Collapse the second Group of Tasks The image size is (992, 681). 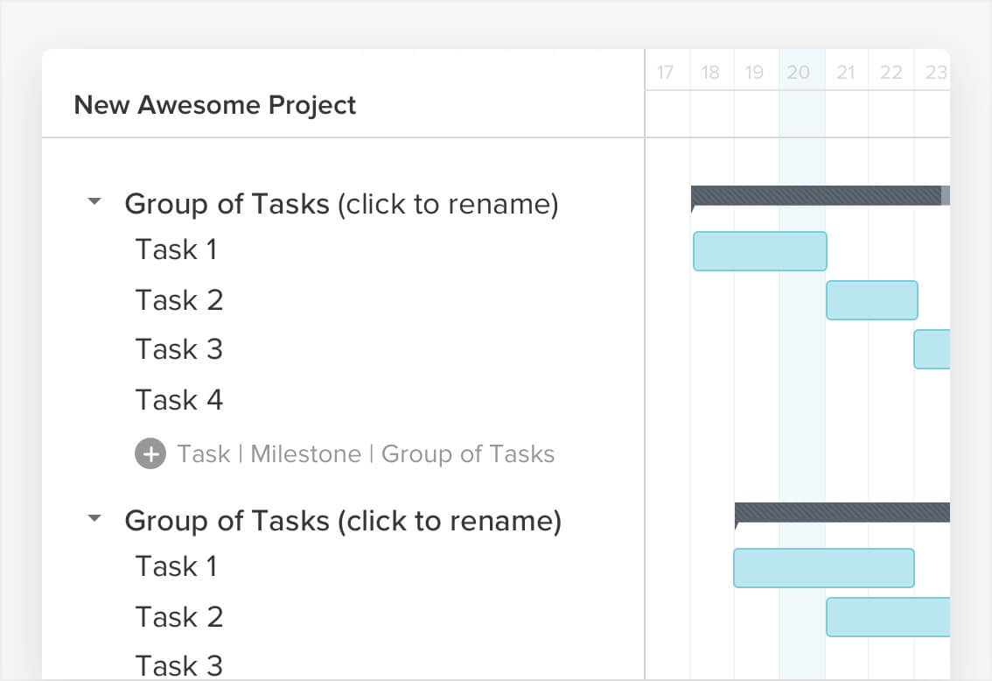[94, 517]
